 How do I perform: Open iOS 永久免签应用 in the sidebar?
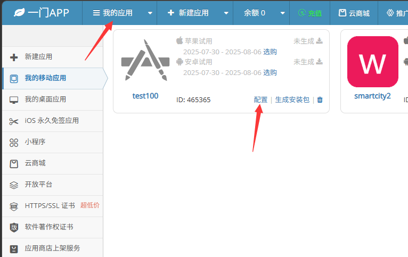(52, 121)
